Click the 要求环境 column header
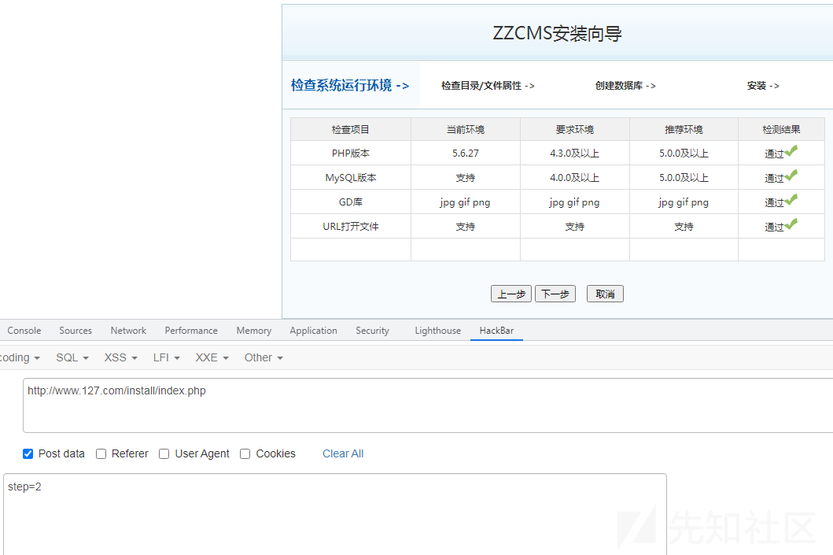 [x=575, y=129]
